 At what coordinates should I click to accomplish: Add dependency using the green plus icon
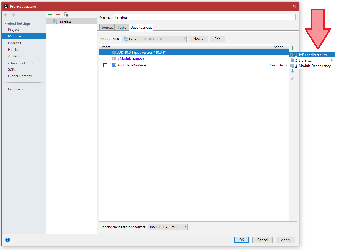pyautogui.click(x=293, y=48)
